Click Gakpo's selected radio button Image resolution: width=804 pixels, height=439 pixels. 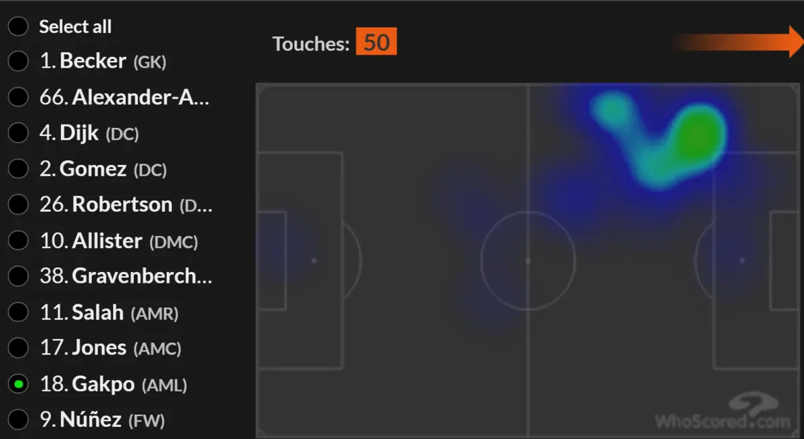(18, 384)
